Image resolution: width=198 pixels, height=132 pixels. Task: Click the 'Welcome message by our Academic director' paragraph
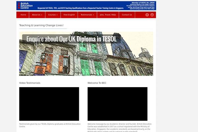pyautogui.click(x=119, y=127)
